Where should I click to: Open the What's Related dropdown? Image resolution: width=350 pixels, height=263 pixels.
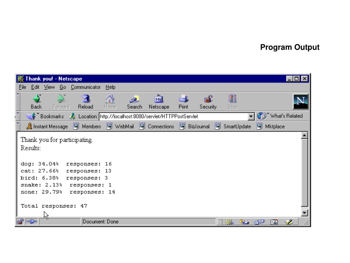(280, 116)
